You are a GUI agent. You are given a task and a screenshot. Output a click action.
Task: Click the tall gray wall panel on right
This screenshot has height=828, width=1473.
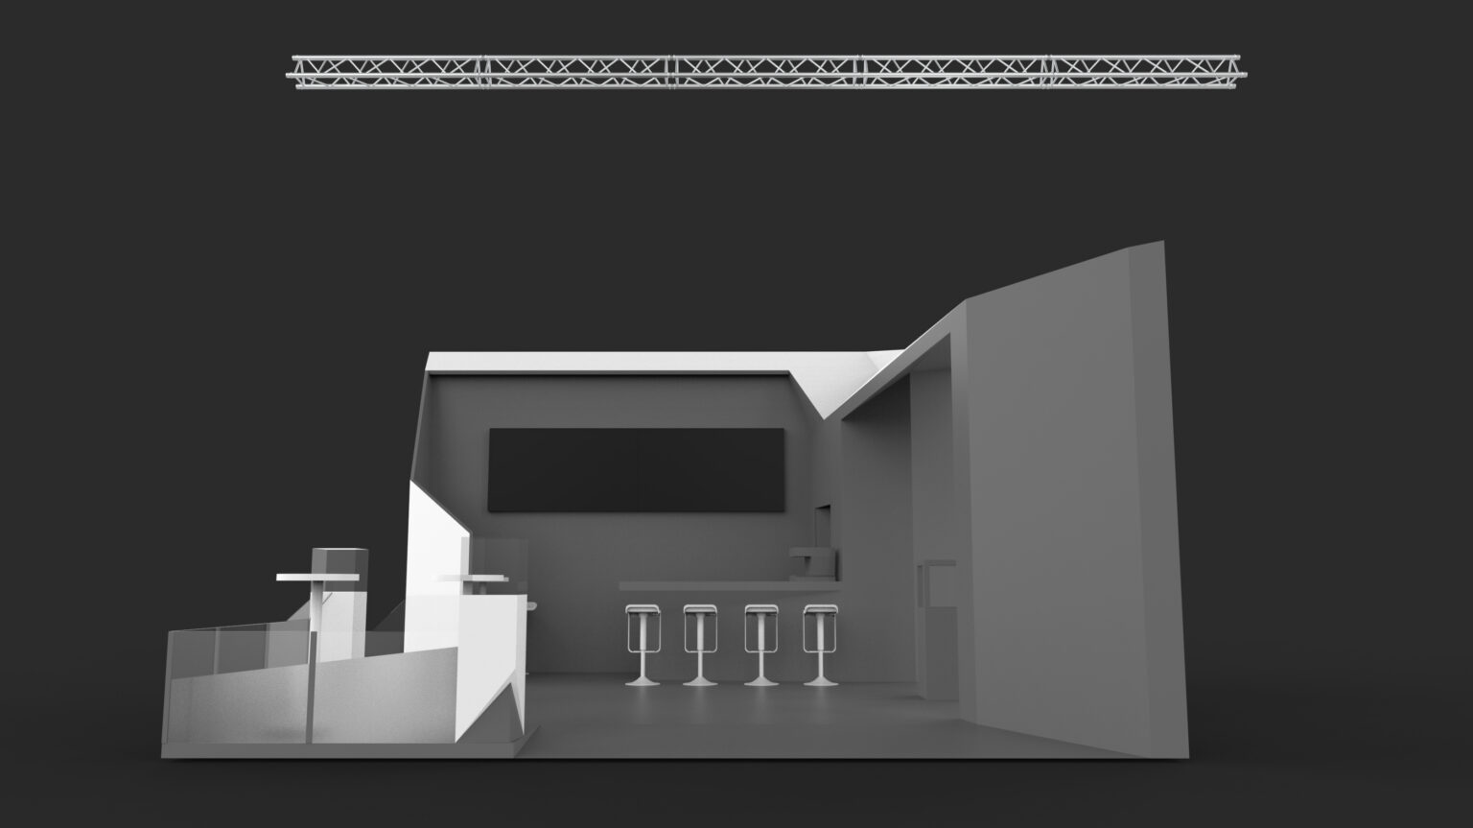click(1064, 499)
